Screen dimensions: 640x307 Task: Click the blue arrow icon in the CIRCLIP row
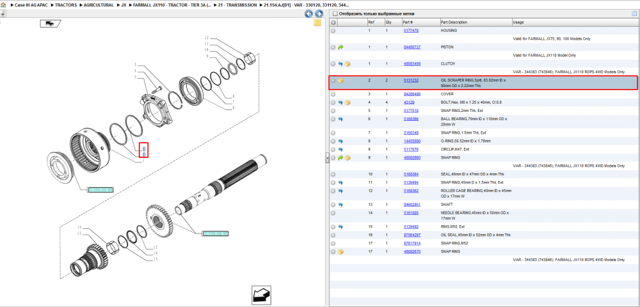click(x=341, y=149)
